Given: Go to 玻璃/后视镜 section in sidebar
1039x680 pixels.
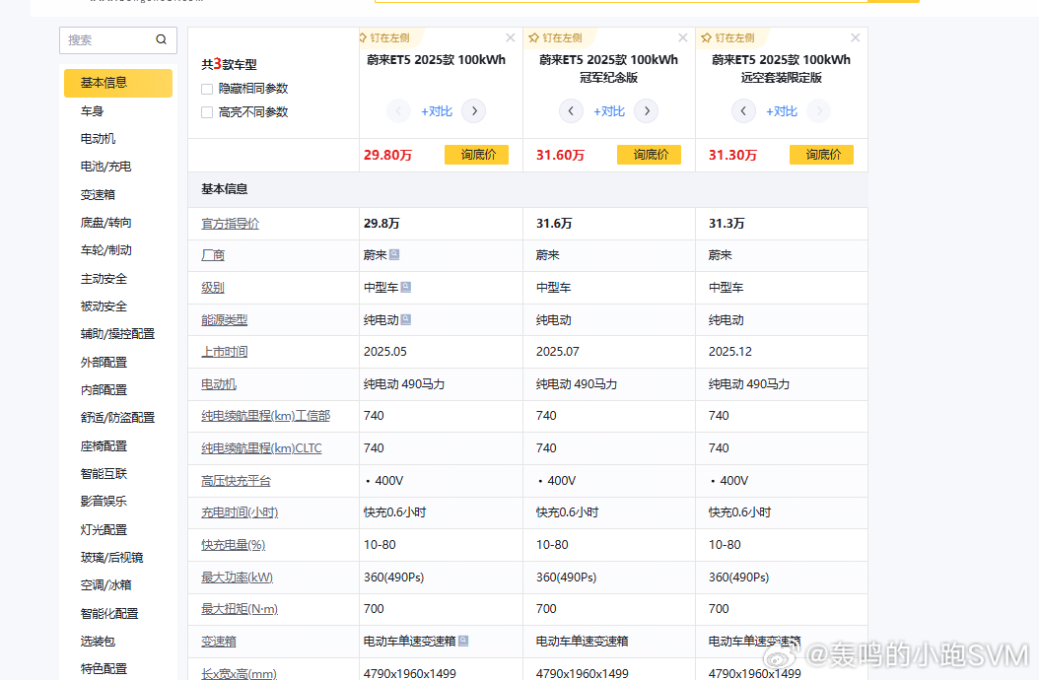Looking at the screenshot, I should pos(112,558).
